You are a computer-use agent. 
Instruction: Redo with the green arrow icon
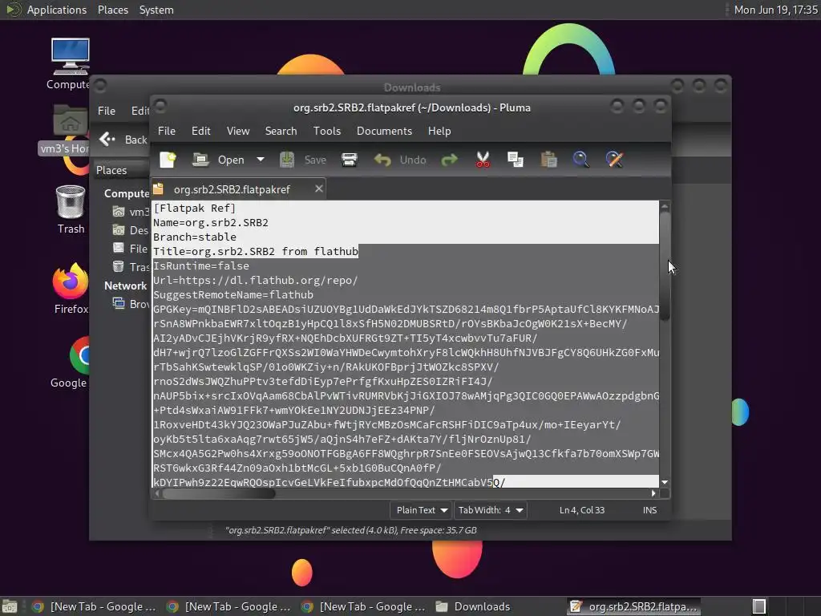[449, 160]
